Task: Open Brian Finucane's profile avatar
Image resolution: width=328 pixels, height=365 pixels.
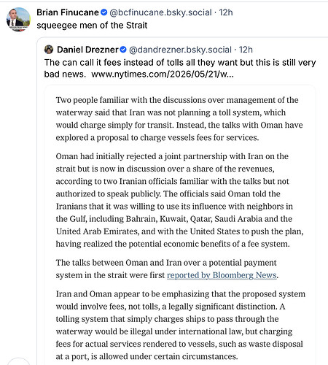Action: coord(18,19)
